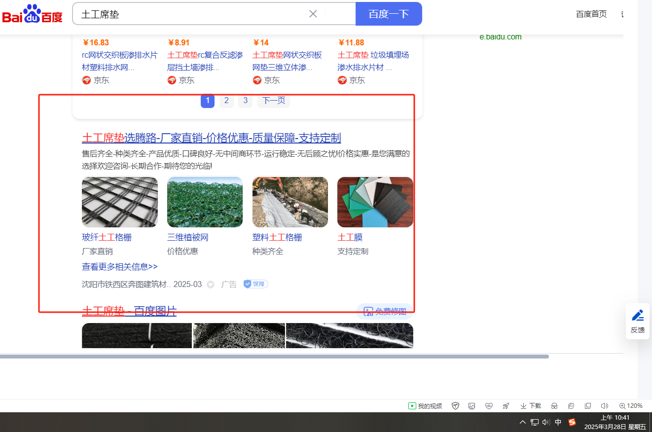The image size is (652, 432).
Task: Click the rocket accelerator status bar icon
Action: point(506,406)
